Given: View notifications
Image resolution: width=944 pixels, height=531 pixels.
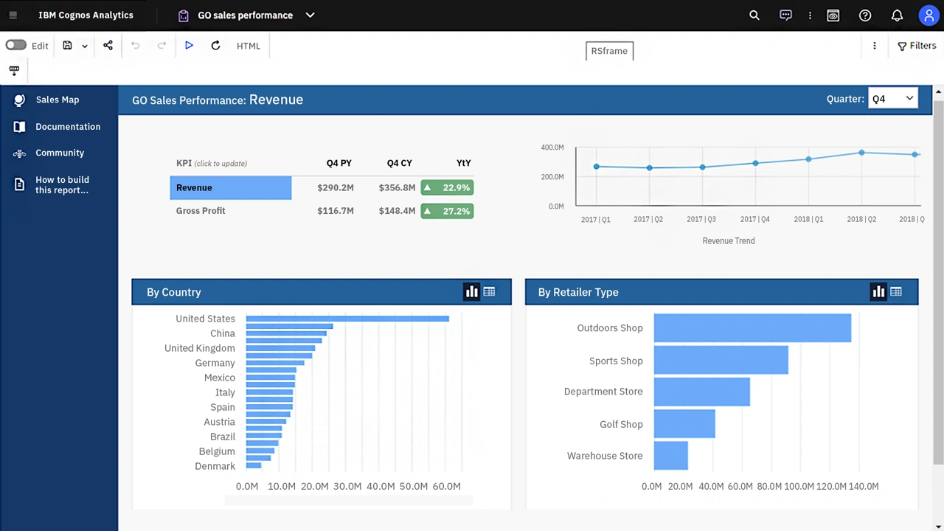Looking at the screenshot, I should pyautogui.click(x=897, y=15).
